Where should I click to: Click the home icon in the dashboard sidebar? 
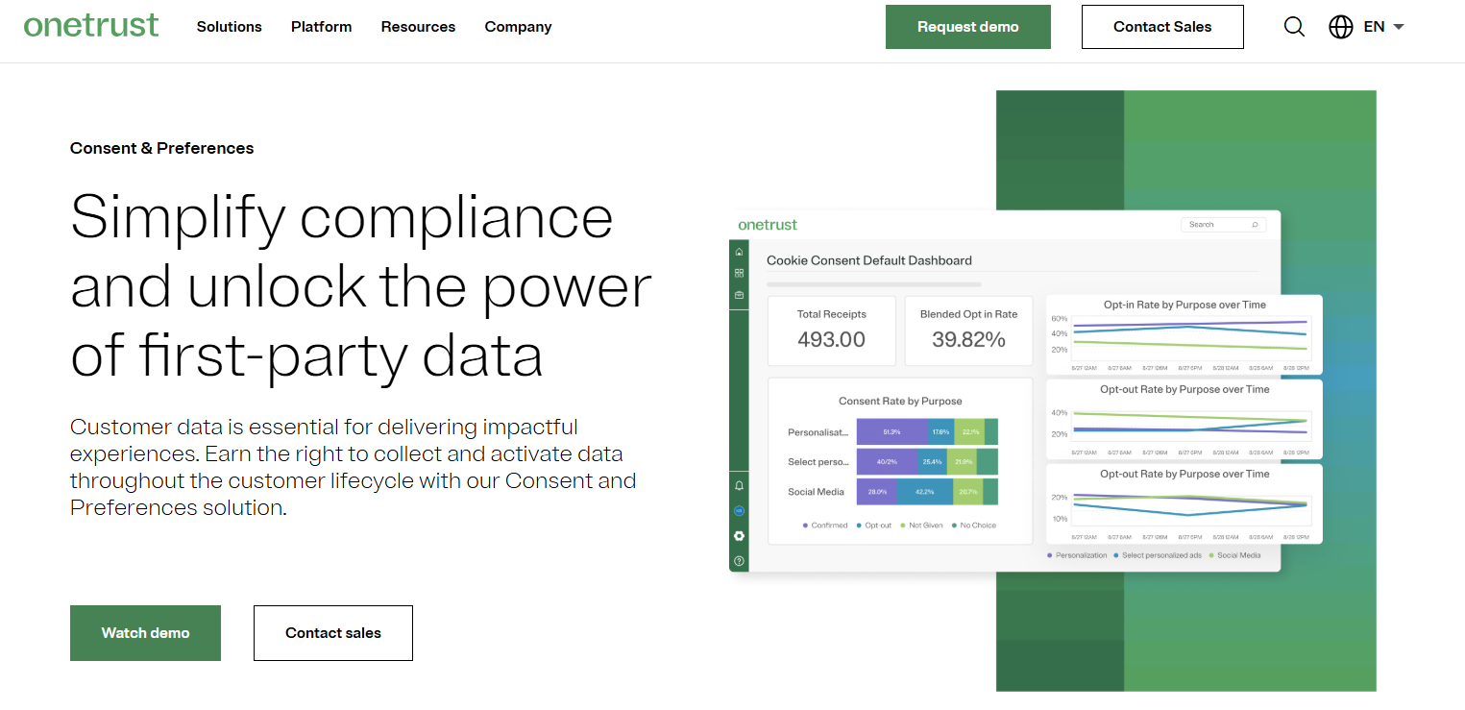[739, 252]
